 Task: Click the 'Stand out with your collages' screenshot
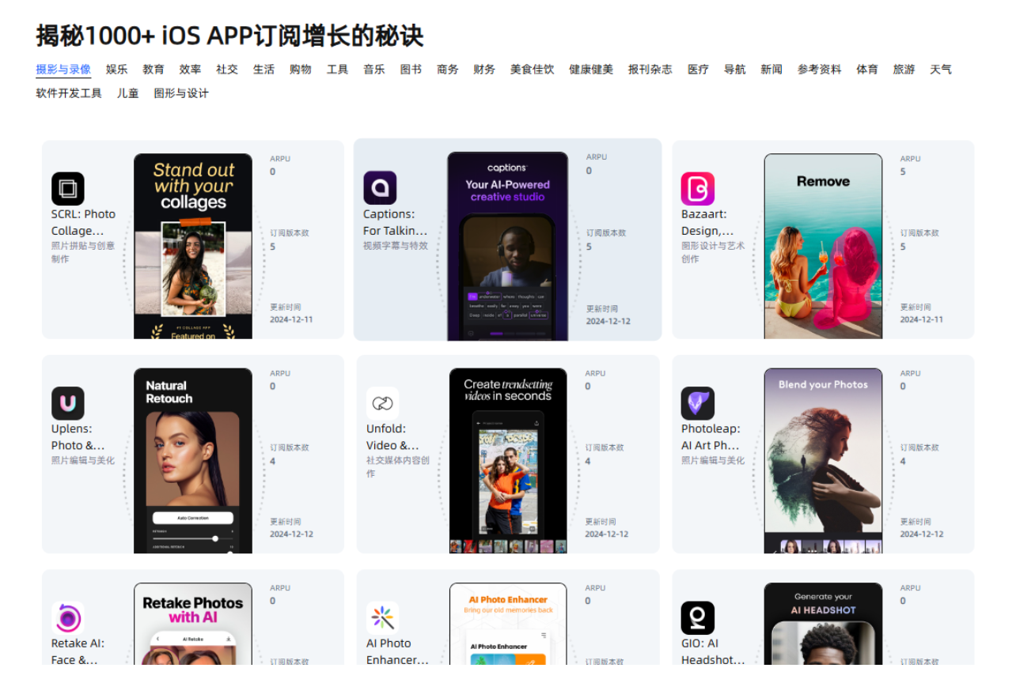coord(193,246)
